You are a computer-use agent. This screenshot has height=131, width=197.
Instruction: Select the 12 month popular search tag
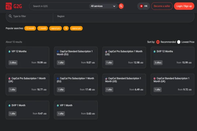click(30, 28)
